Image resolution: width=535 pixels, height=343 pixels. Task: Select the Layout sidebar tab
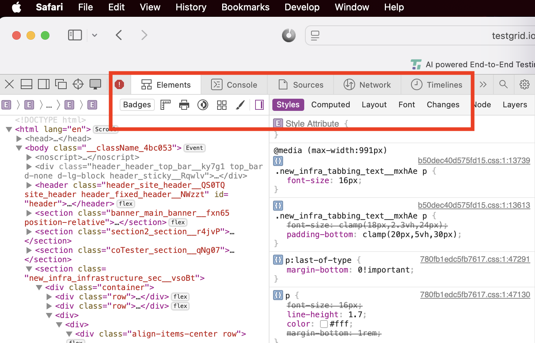click(x=374, y=105)
